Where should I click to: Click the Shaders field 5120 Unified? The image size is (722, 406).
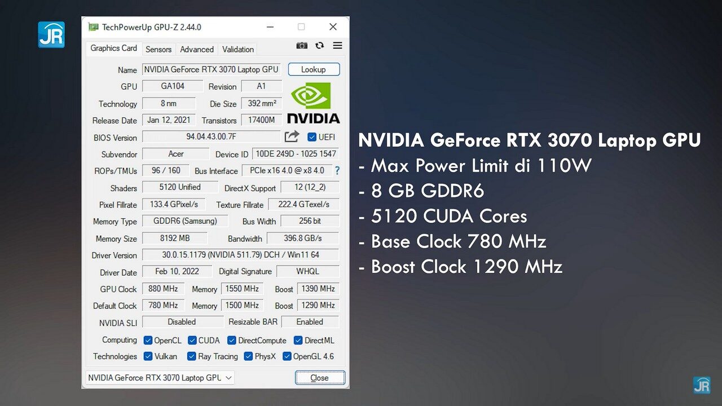coord(180,187)
